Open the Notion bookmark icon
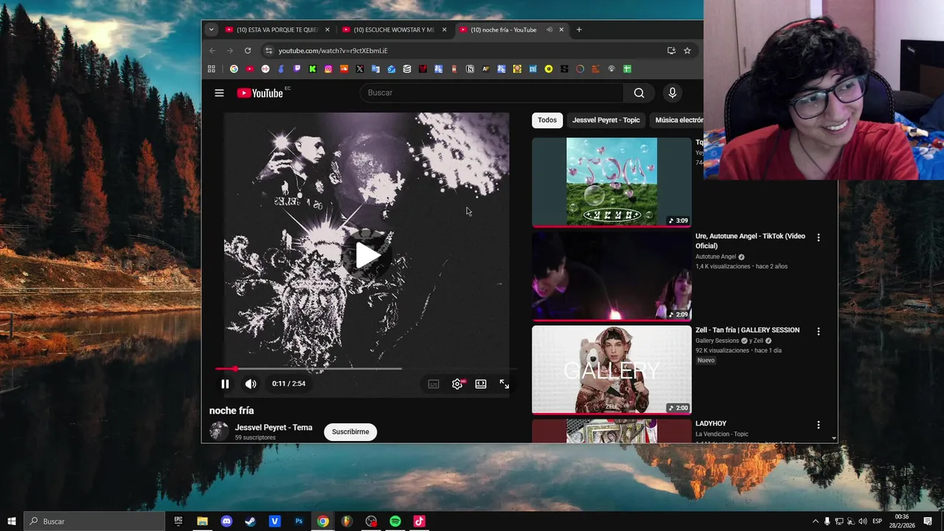The width and height of the screenshot is (944, 531). click(x=470, y=69)
